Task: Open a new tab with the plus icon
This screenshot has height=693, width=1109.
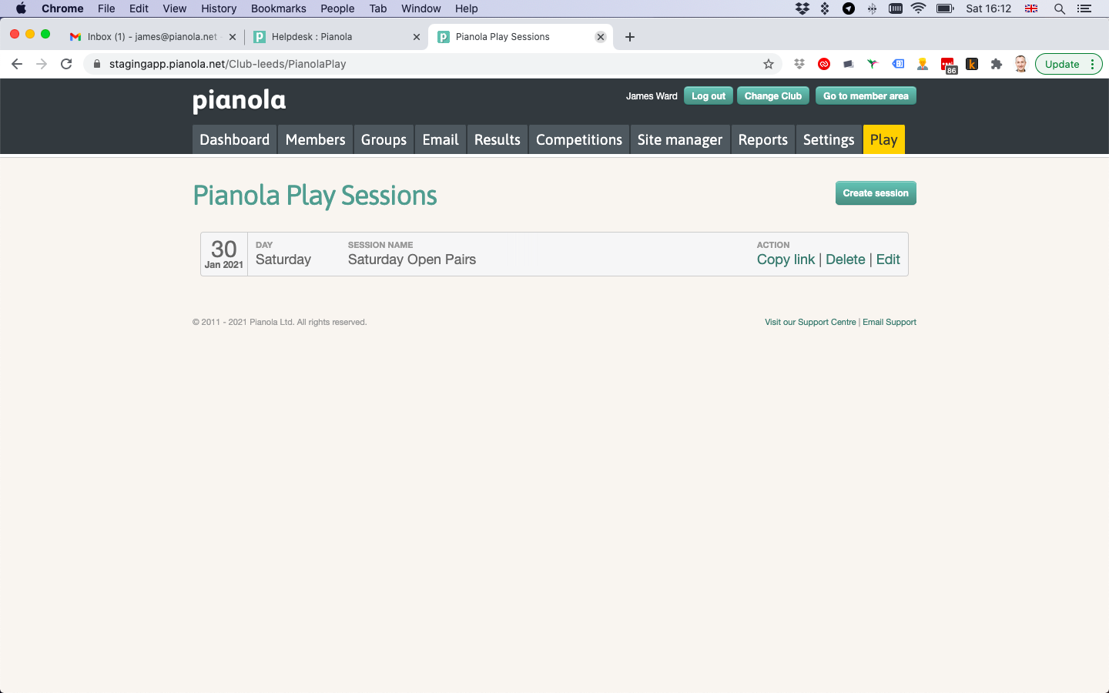Action: 630,37
